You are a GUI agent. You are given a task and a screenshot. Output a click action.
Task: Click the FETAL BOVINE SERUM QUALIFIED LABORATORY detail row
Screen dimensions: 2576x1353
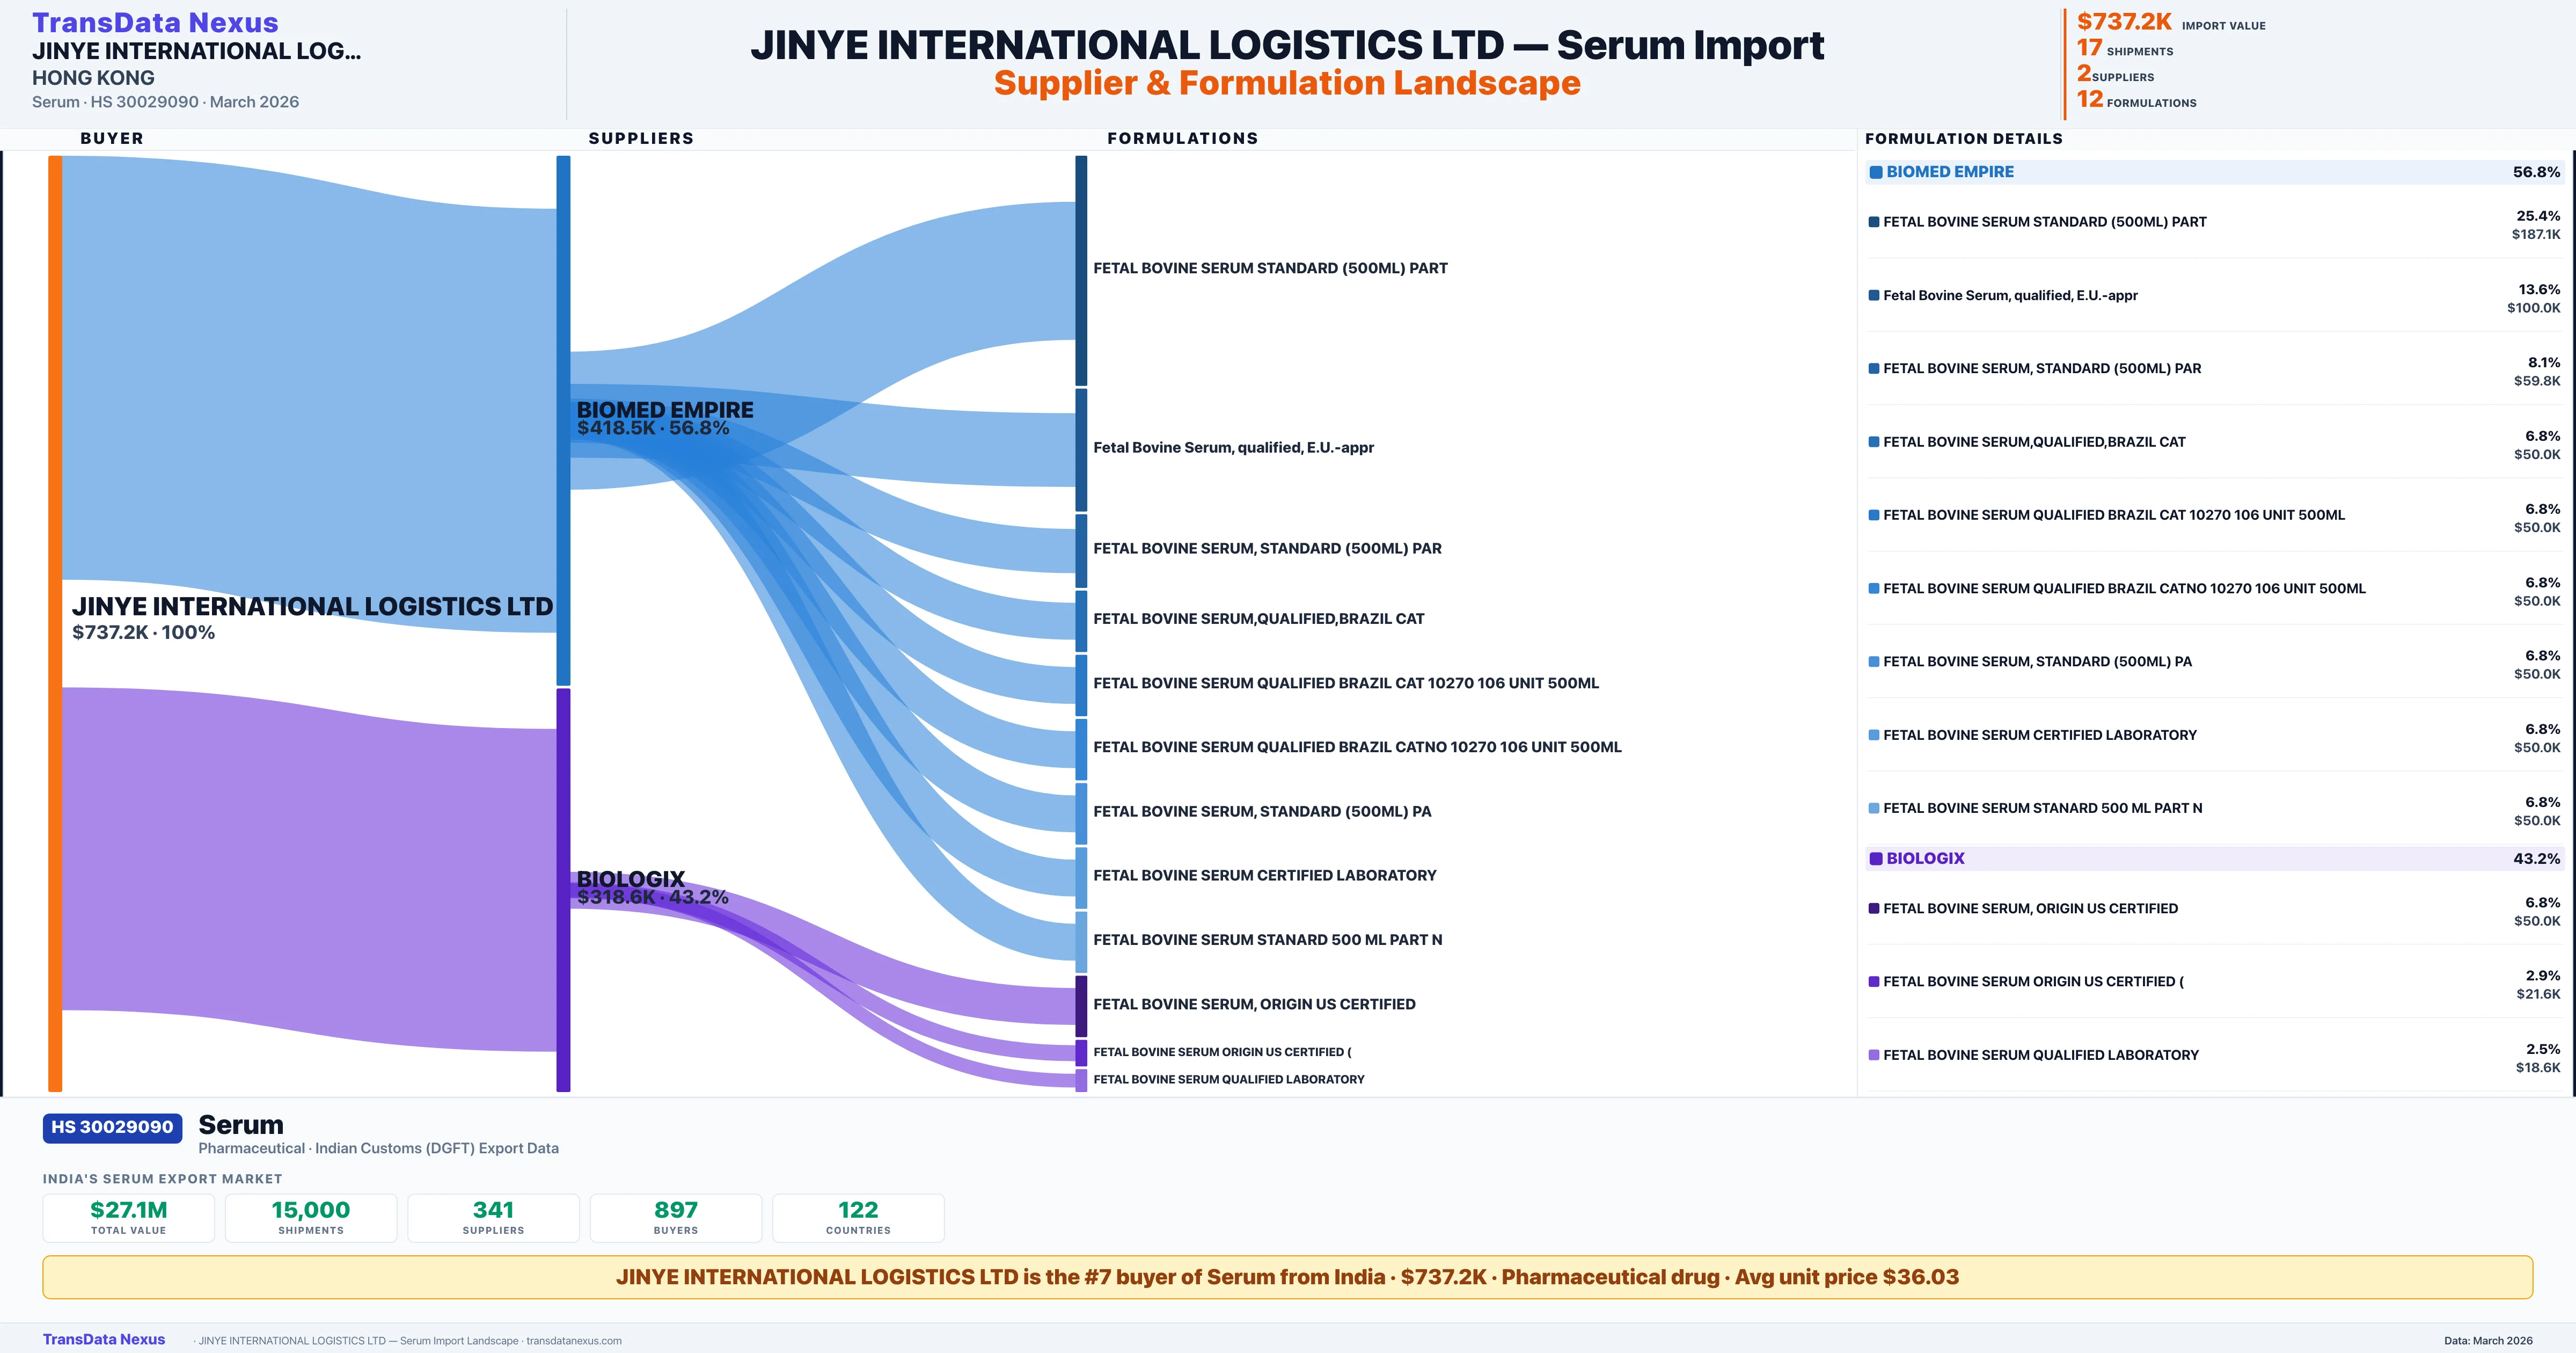(2040, 1055)
